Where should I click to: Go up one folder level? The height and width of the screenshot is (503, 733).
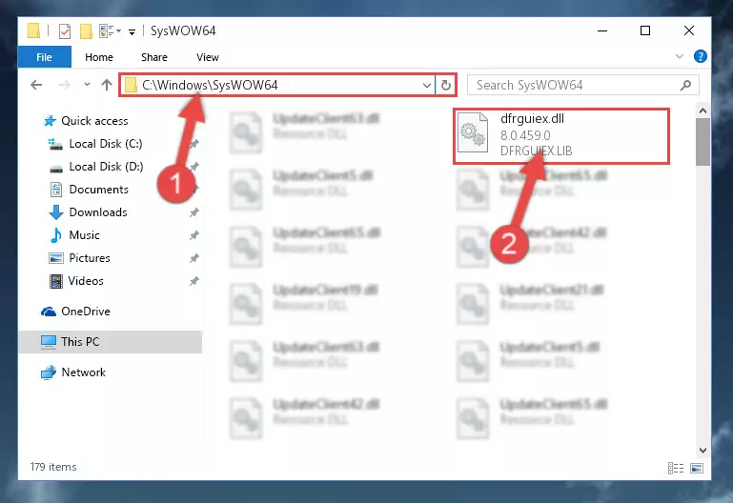107,85
